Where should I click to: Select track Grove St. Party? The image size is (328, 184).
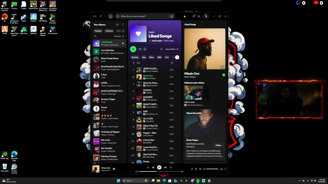pyautogui.click(x=155, y=84)
